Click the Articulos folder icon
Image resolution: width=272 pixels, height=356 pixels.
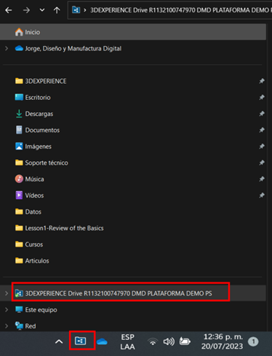tap(19, 260)
